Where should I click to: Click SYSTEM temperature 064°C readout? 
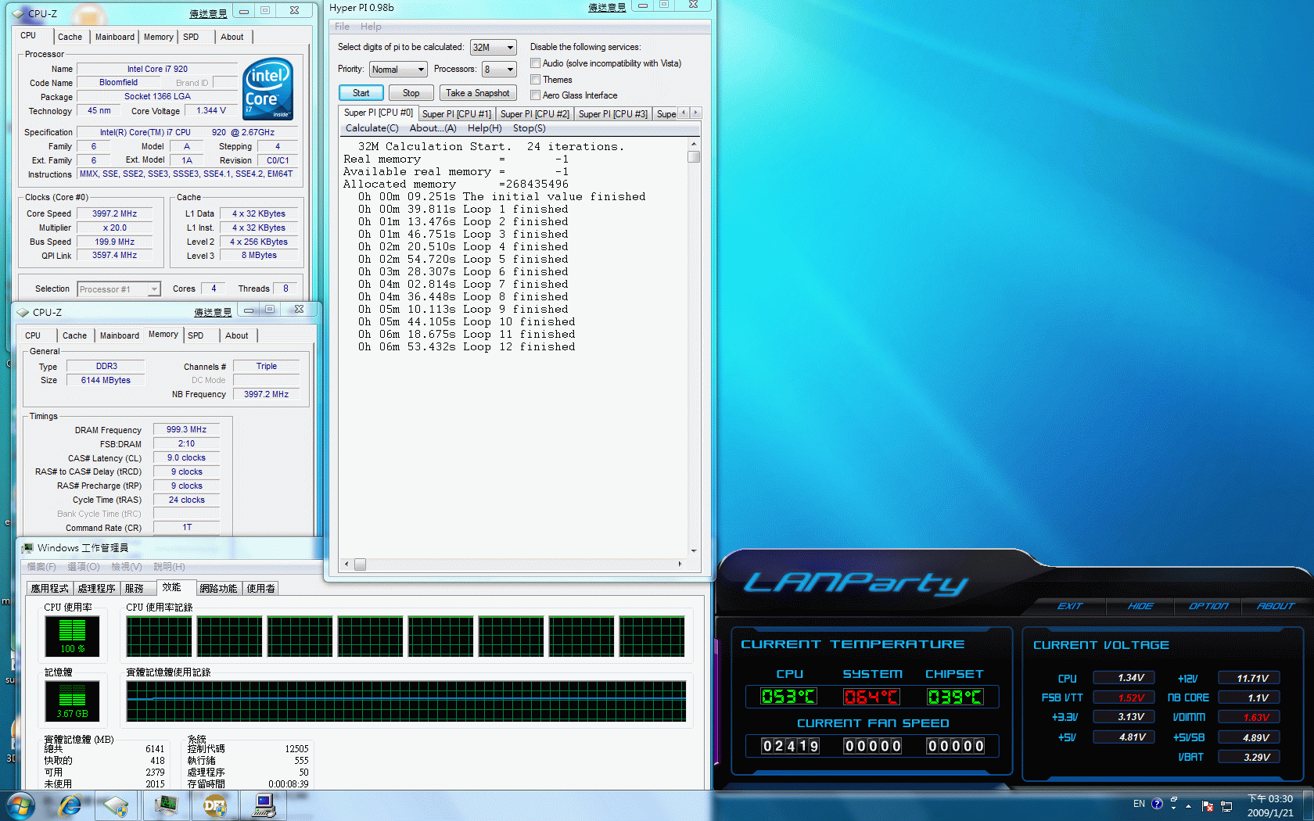pos(871,697)
